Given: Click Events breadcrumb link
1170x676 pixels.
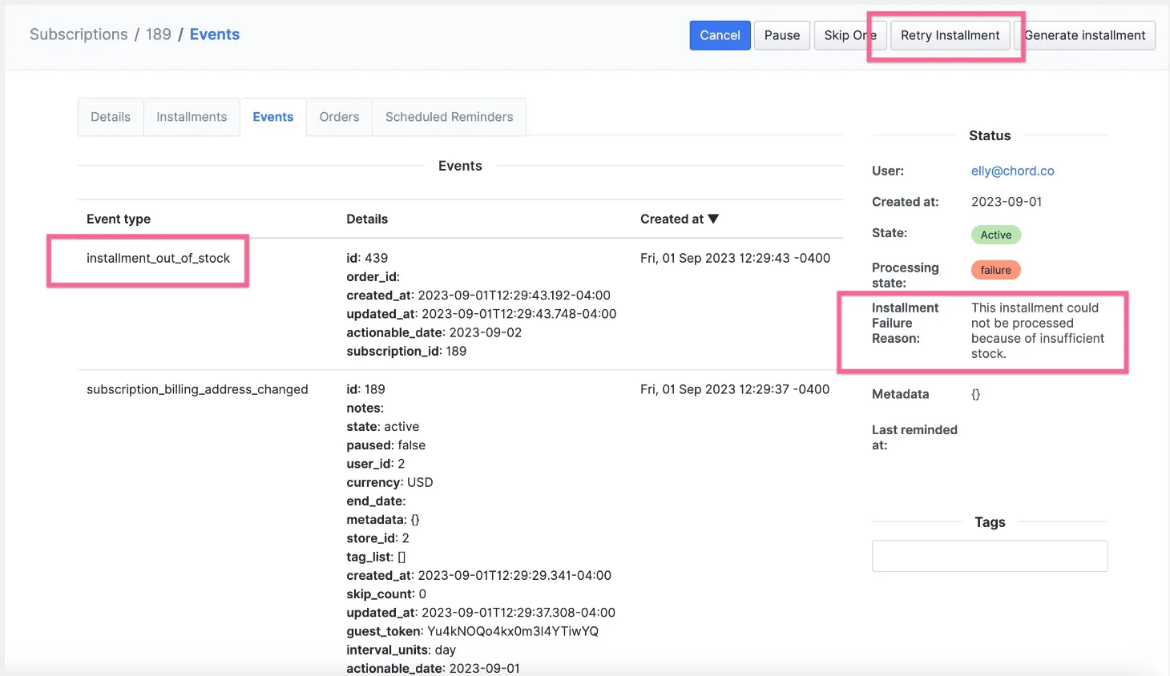Looking at the screenshot, I should point(215,34).
